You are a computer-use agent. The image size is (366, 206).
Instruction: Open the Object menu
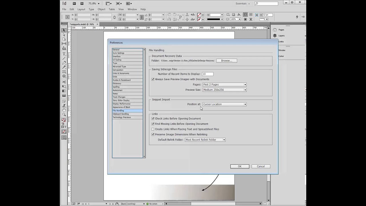(102, 9)
